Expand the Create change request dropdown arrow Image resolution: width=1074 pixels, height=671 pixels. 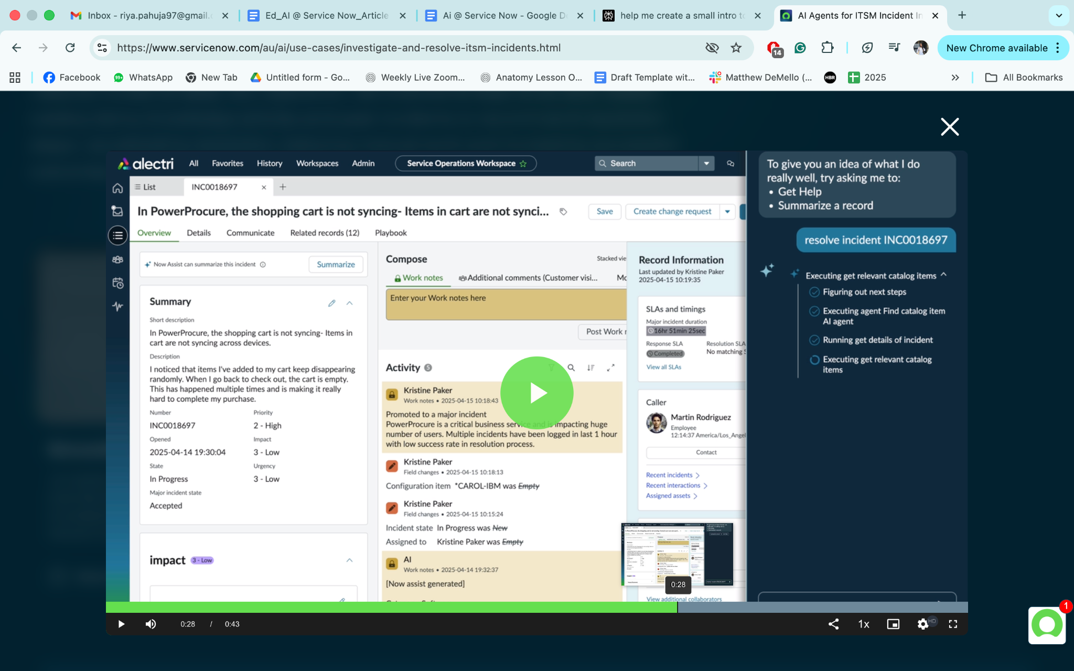tap(727, 211)
